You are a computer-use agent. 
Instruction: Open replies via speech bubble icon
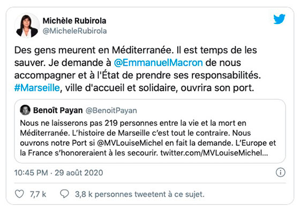coord(64,194)
